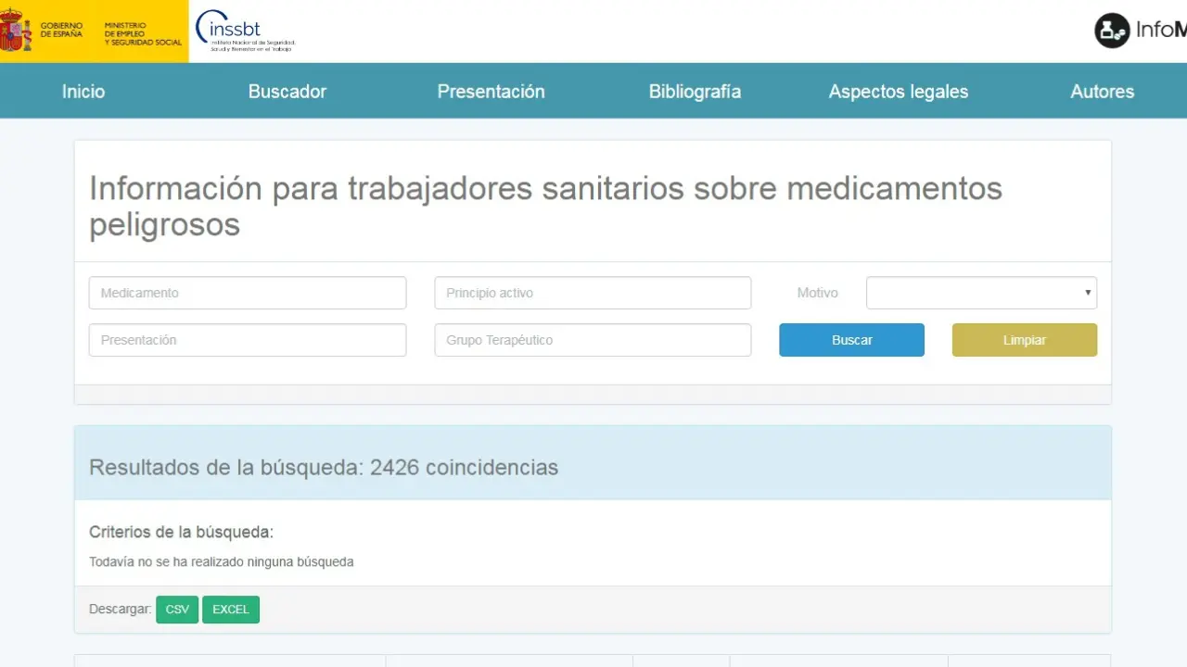Click the page heading about medicamentos peligrosos

click(545, 206)
